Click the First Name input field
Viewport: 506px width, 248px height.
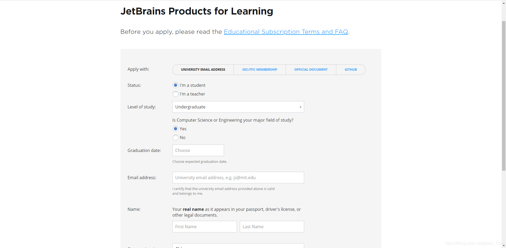pyautogui.click(x=205, y=227)
